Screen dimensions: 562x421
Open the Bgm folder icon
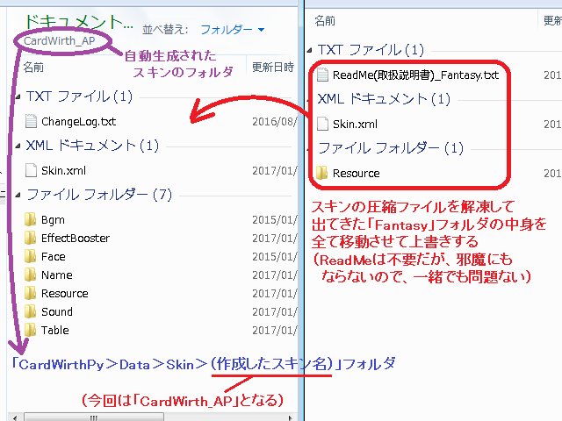pos(31,219)
